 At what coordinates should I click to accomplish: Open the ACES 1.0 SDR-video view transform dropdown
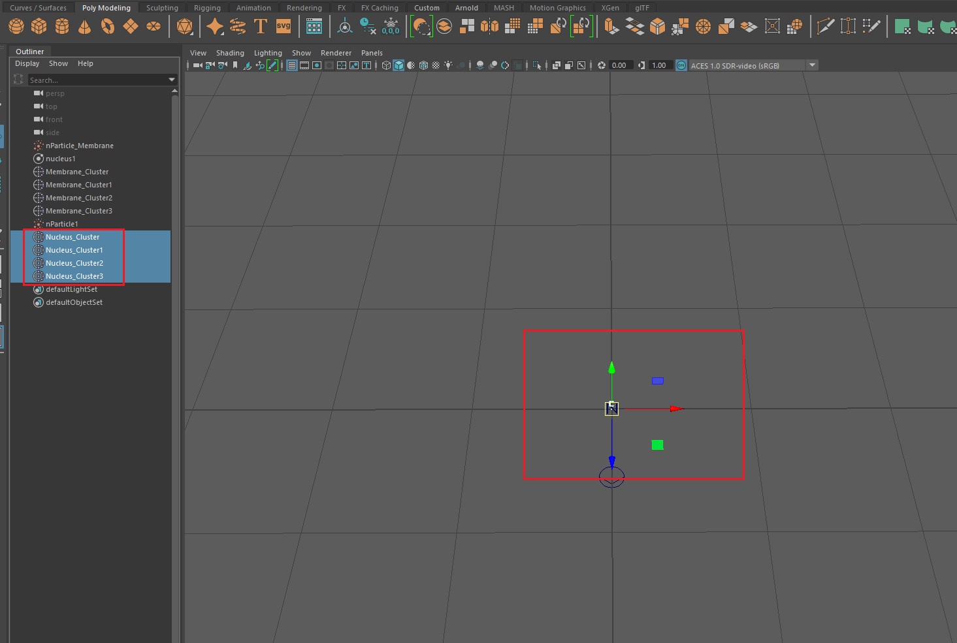point(753,65)
